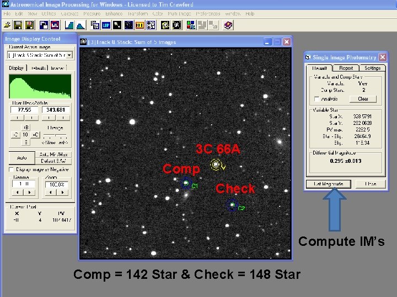This screenshot has width=397, height=297.
Task: Decrease the black point value 77.55
Action: [x=17, y=118]
